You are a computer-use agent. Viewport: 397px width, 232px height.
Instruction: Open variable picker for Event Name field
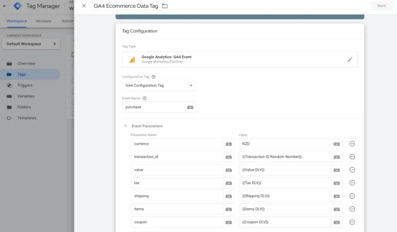pos(190,107)
